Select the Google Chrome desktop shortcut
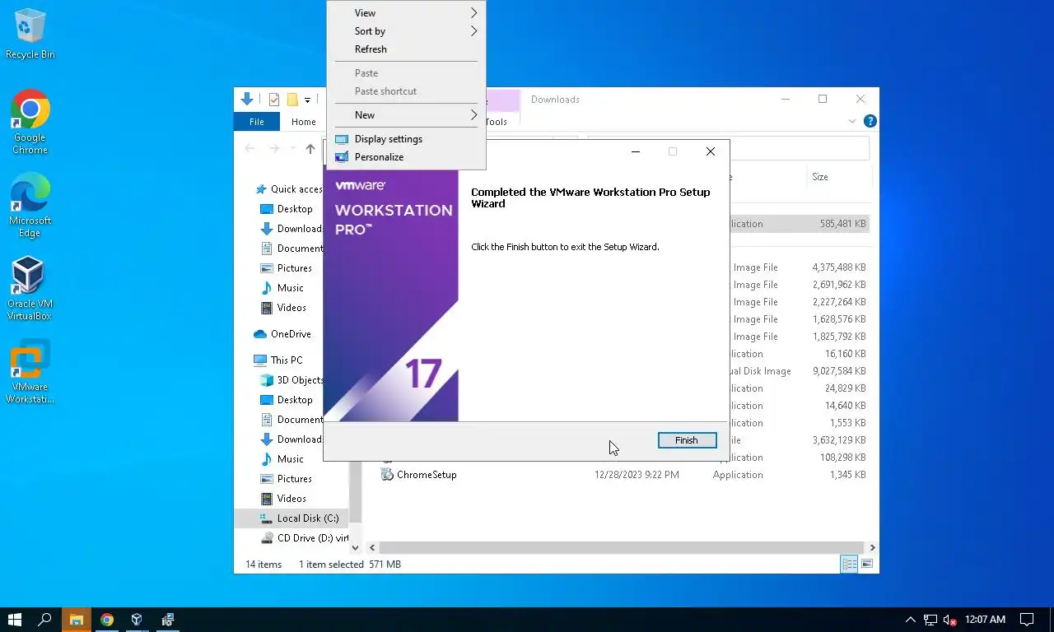 coord(30,122)
